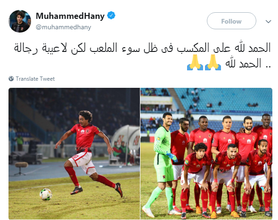Translate the Arabic tweet text
278x220 pixels.
pos(35,79)
